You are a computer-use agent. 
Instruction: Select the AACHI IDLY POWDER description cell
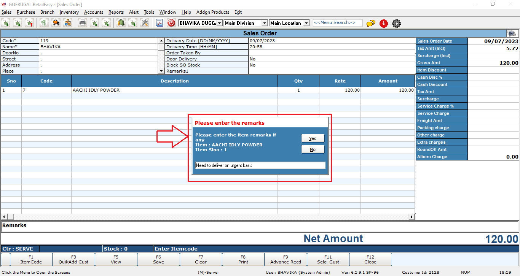[174, 90]
